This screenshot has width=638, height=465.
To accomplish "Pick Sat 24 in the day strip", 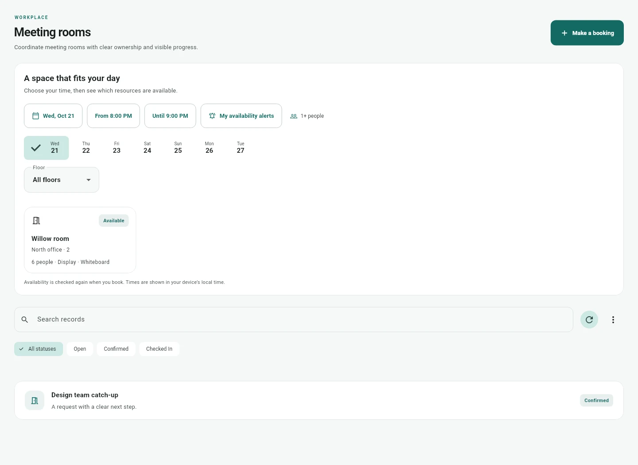I will coord(148,148).
